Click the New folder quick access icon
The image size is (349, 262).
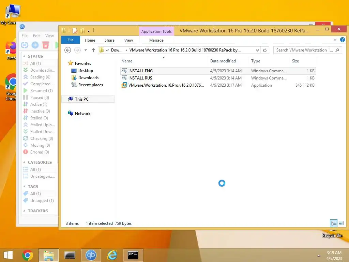[x=82, y=31]
